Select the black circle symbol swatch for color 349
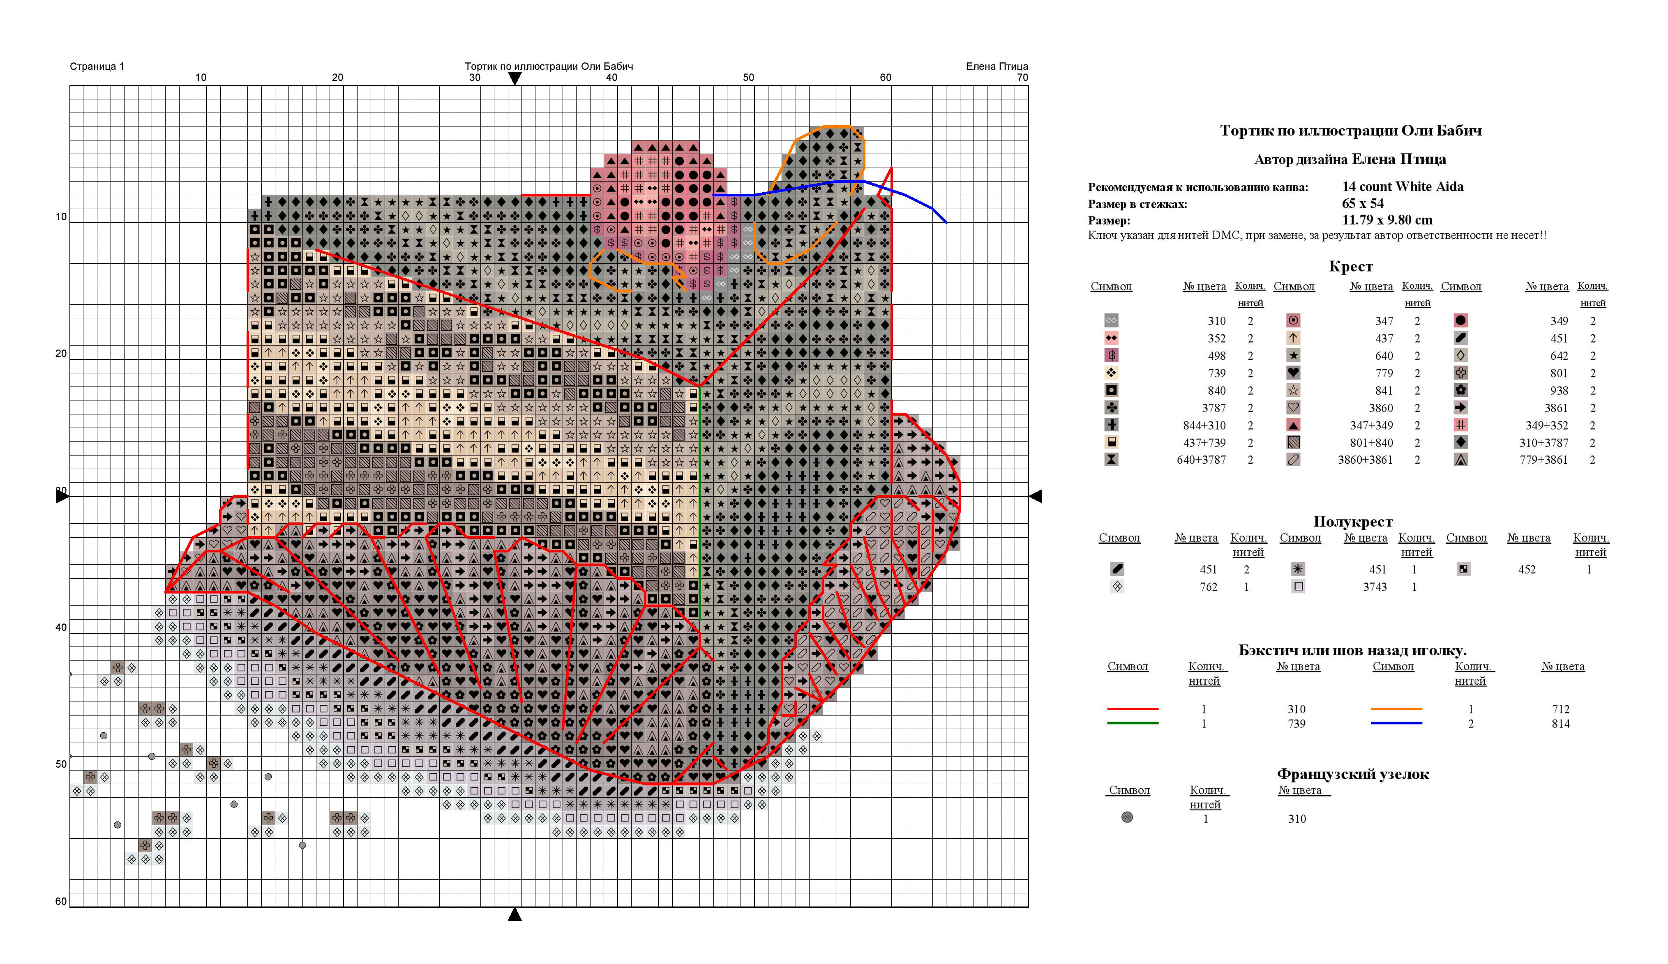This screenshot has width=1668, height=964. pyautogui.click(x=1460, y=320)
